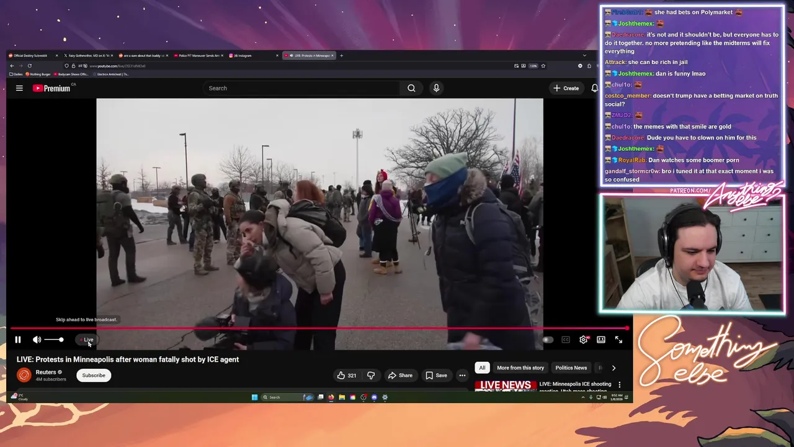Start voice search with microphone icon

[436, 88]
